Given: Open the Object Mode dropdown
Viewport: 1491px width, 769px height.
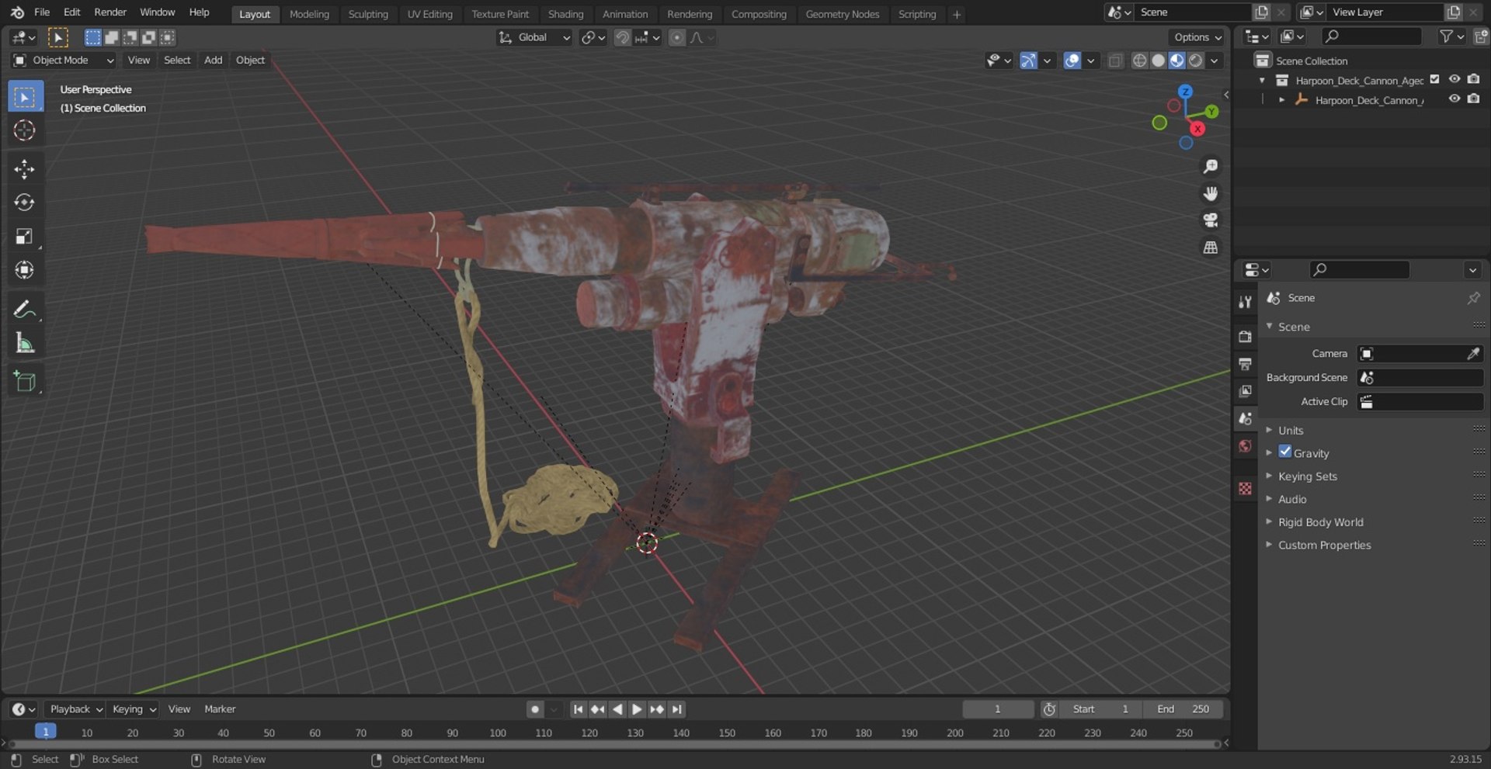Looking at the screenshot, I should 64,60.
